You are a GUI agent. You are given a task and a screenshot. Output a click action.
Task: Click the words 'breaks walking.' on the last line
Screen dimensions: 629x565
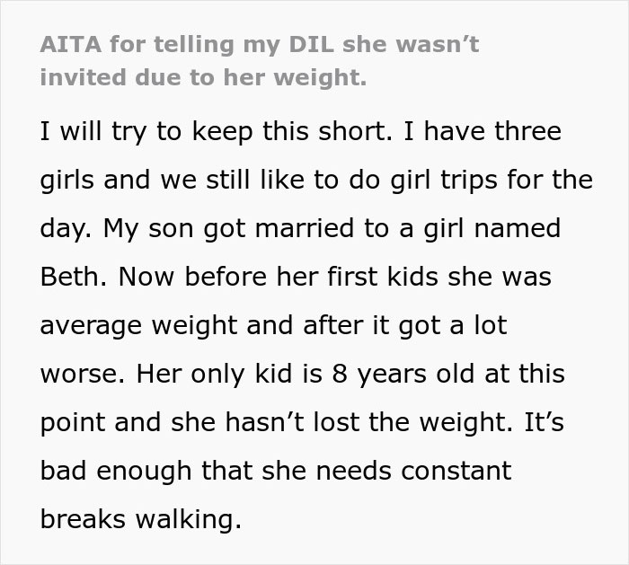click(141, 519)
